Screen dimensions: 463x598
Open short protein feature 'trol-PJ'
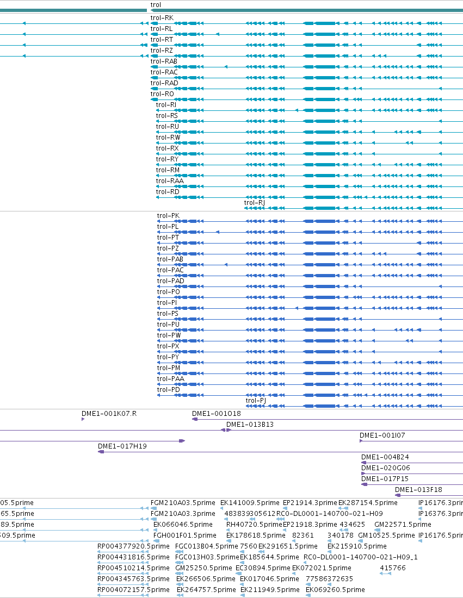click(256, 401)
